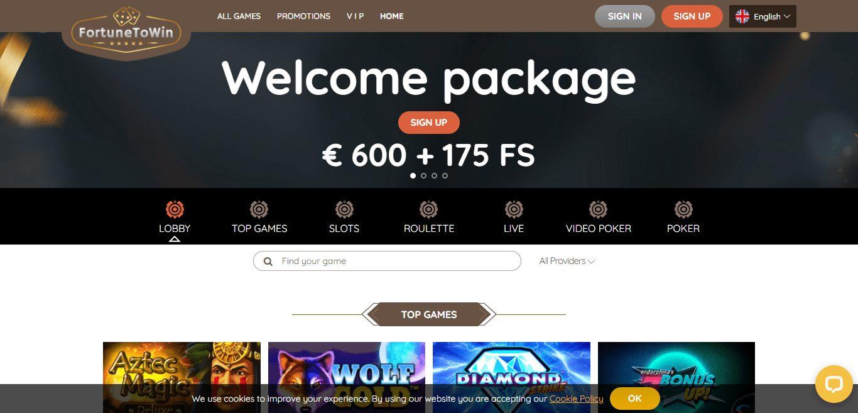This screenshot has height=413, width=858.
Task: Open the Top Games category icon
Action: point(259,209)
